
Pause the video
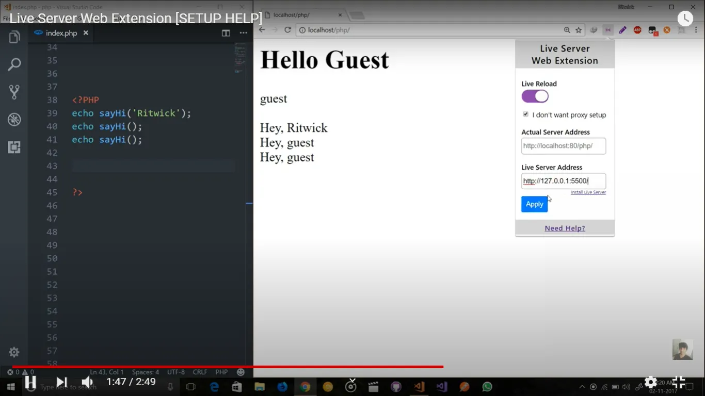pos(30,382)
